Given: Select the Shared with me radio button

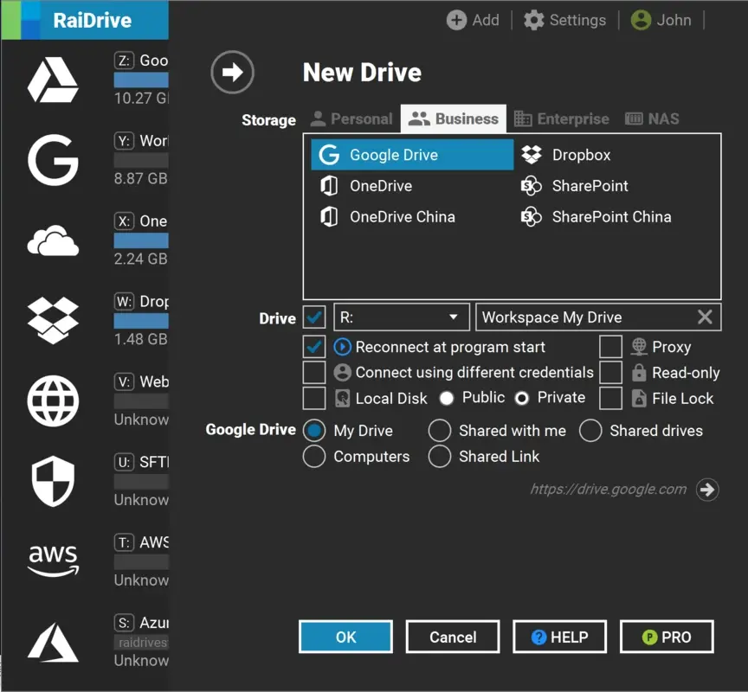Looking at the screenshot, I should [440, 430].
